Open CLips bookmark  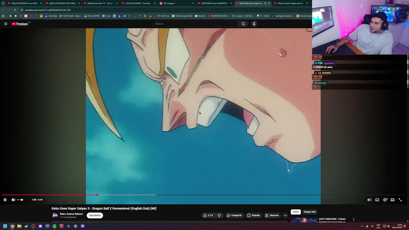pos(106,16)
